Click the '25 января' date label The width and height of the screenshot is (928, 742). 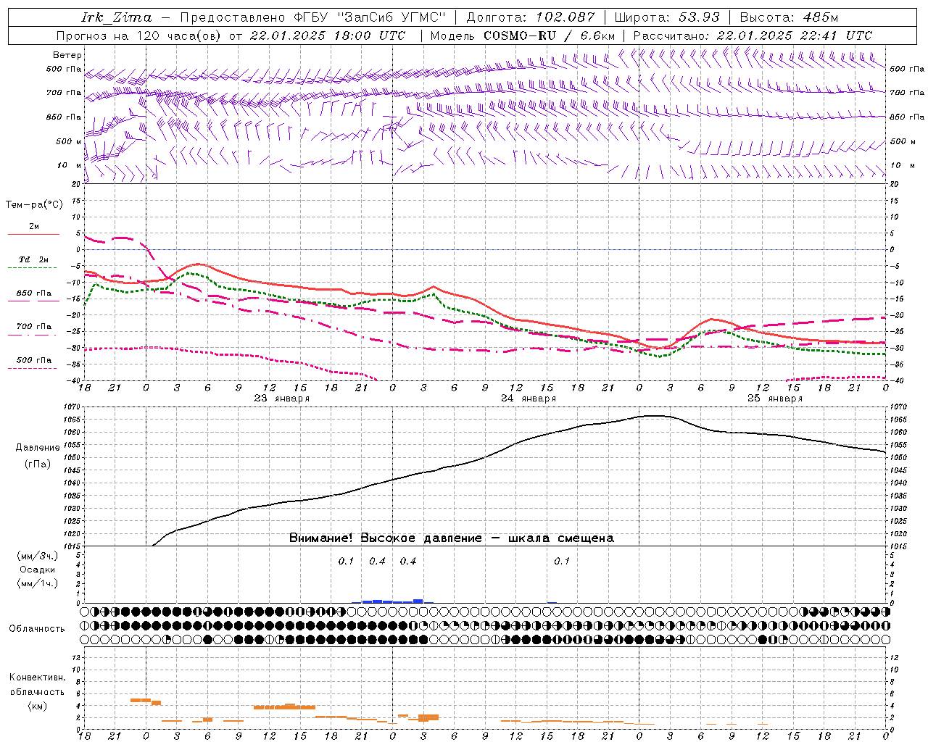tap(775, 399)
